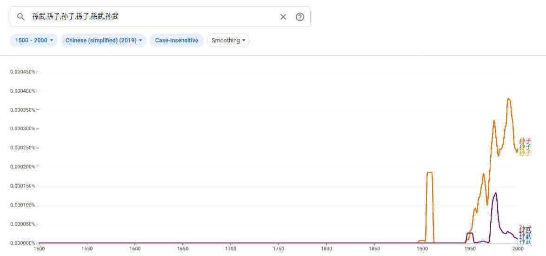Click the red 孙武 legend label

525,229
